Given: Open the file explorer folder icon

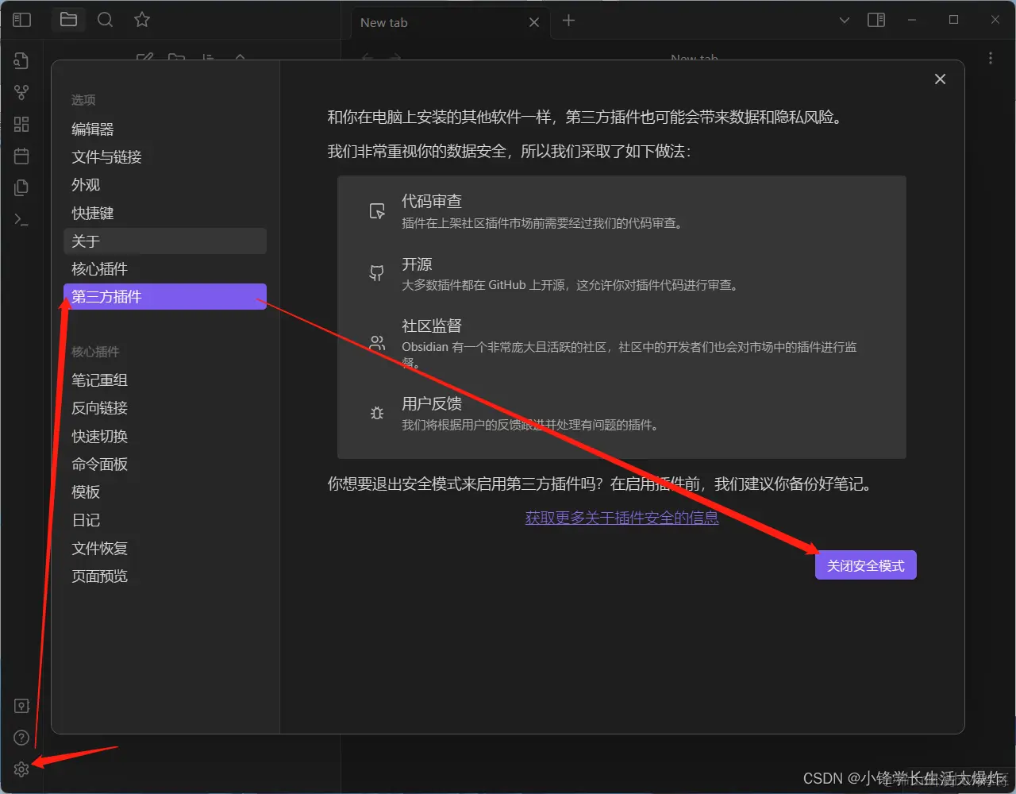Looking at the screenshot, I should click(68, 20).
